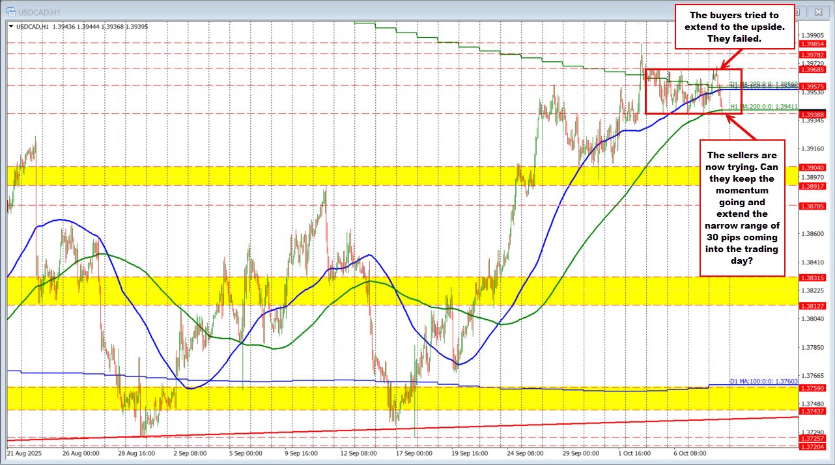Image resolution: width=835 pixels, height=465 pixels.
Task: Click the restore button of the chart window
Action: pos(815,11)
